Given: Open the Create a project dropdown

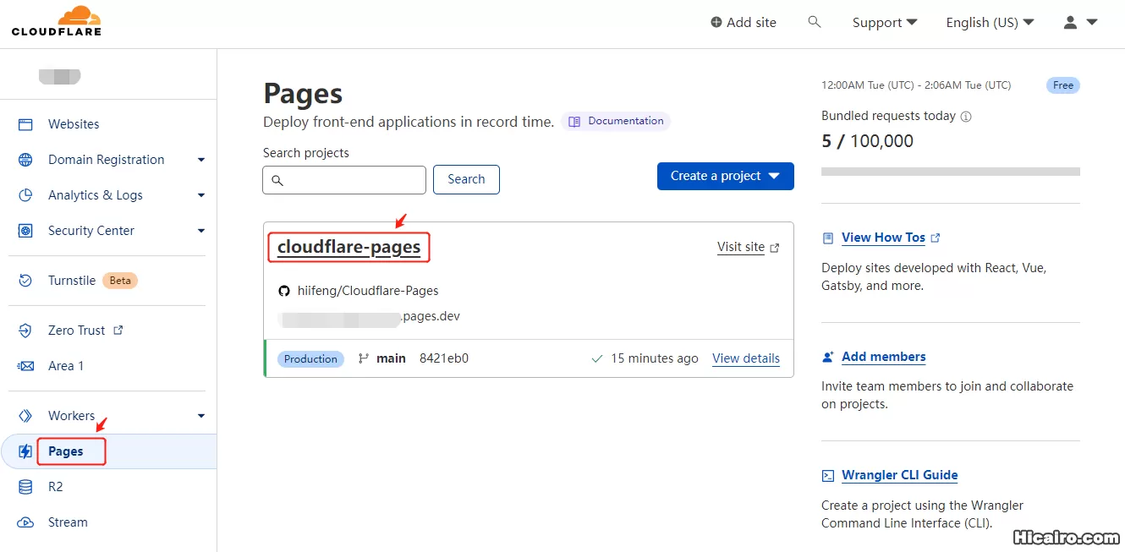Looking at the screenshot, I should (725, 176).
